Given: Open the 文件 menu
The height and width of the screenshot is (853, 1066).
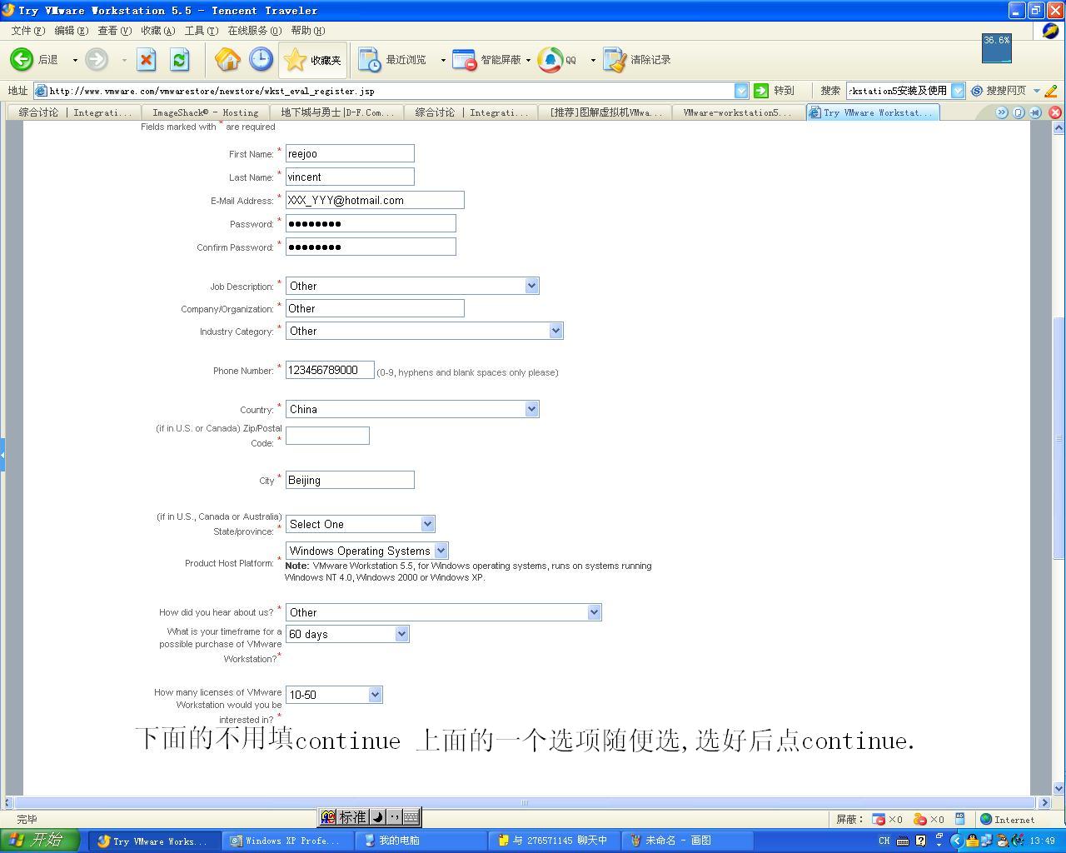Looking at the screenshot, I should click(x=27, y=31).
